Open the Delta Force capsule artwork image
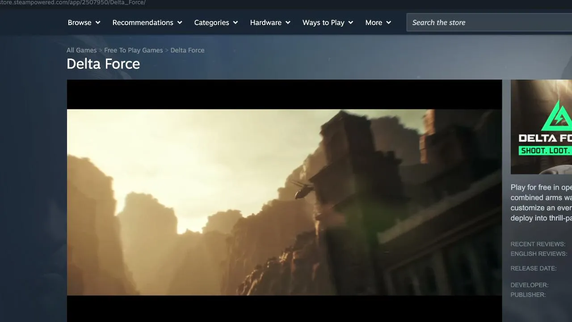 click(541, 127)
